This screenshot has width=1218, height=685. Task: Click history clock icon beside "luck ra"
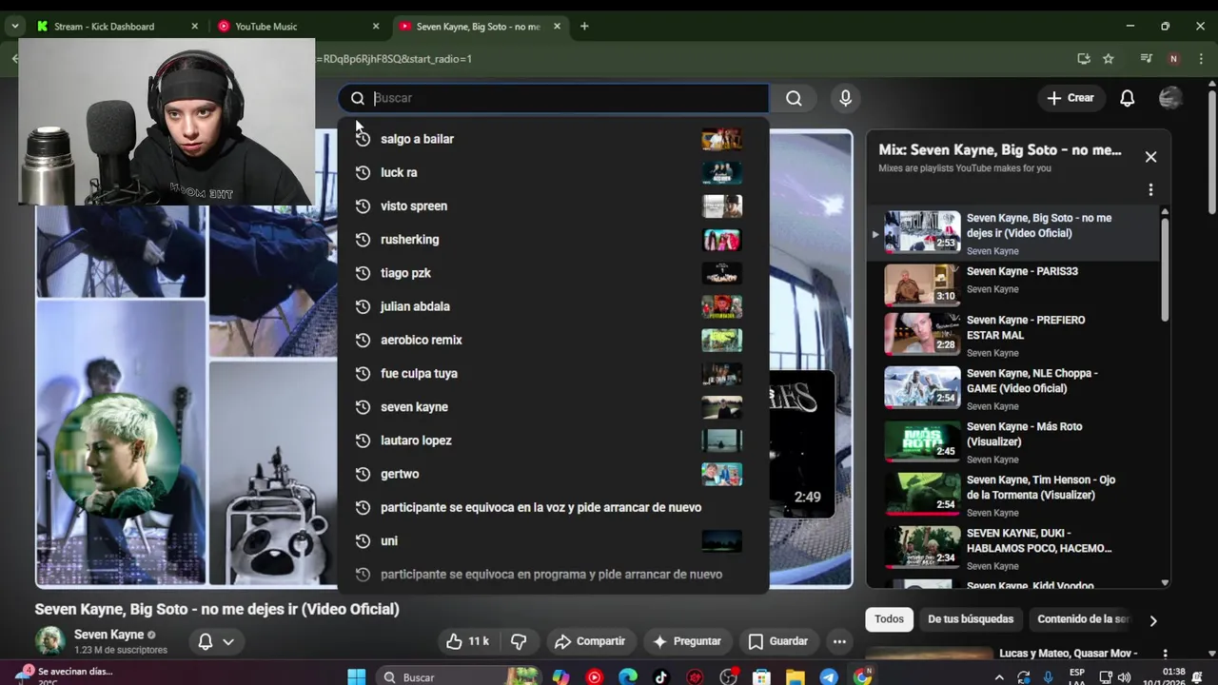point(363,172)
